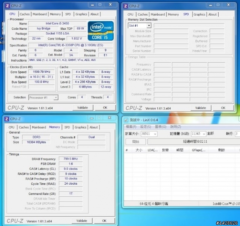240x226 pixels.
Task: Open Graphics tab in the SPD CPU-Z window
Action: tap(199, 15)
